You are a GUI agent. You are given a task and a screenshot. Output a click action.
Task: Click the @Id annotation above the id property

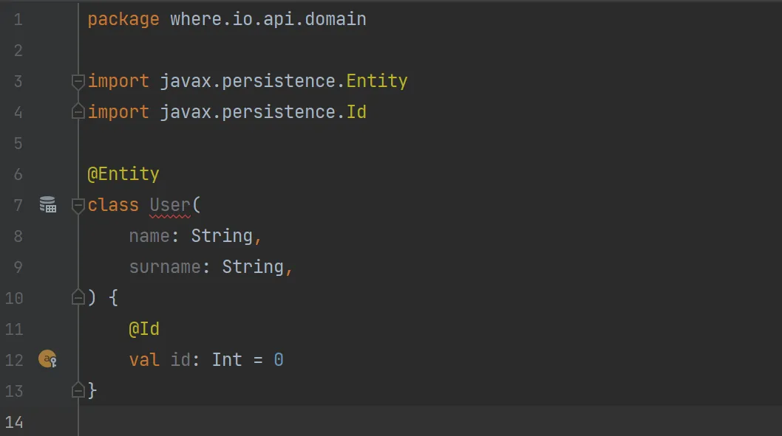tap(144, 329)
